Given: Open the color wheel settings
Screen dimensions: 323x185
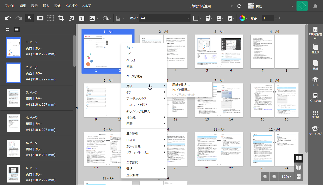Looking at the screenshot, I should pos(242,18).
